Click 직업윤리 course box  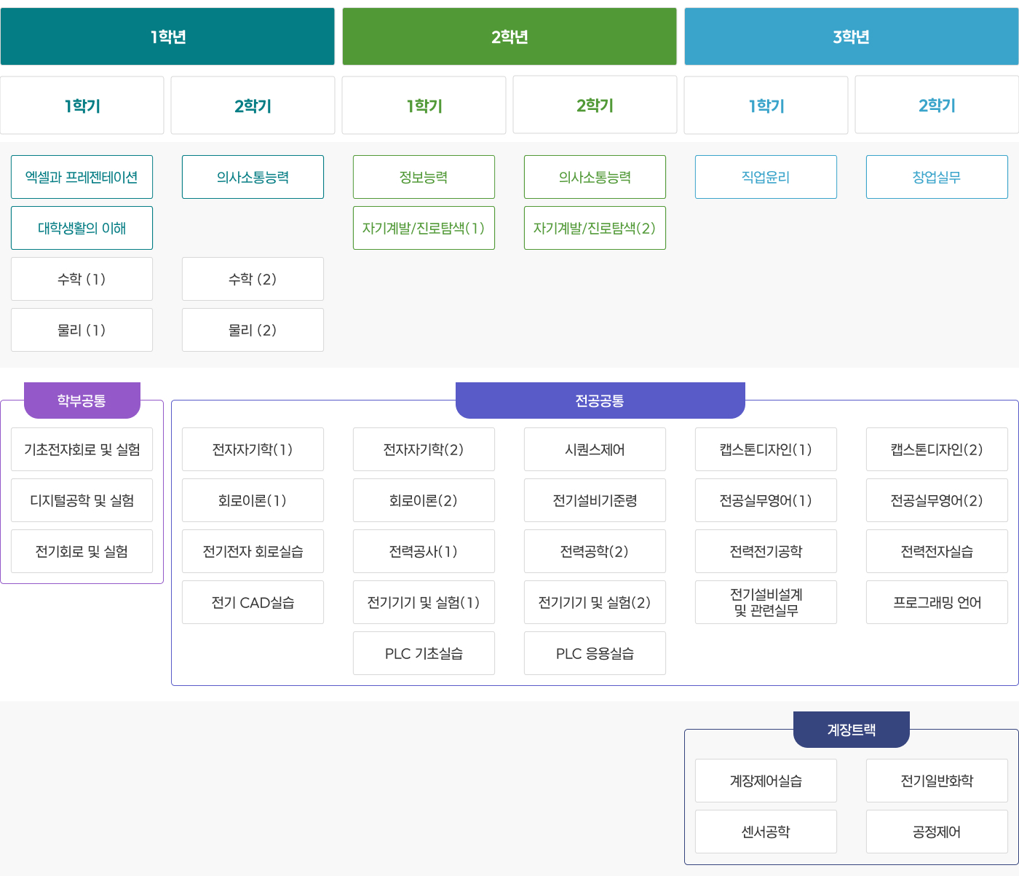click(x=766, y=177)
